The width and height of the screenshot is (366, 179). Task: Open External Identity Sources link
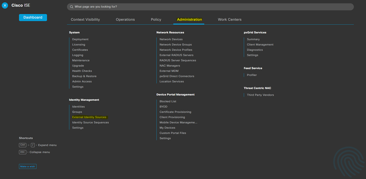point(89,117)
